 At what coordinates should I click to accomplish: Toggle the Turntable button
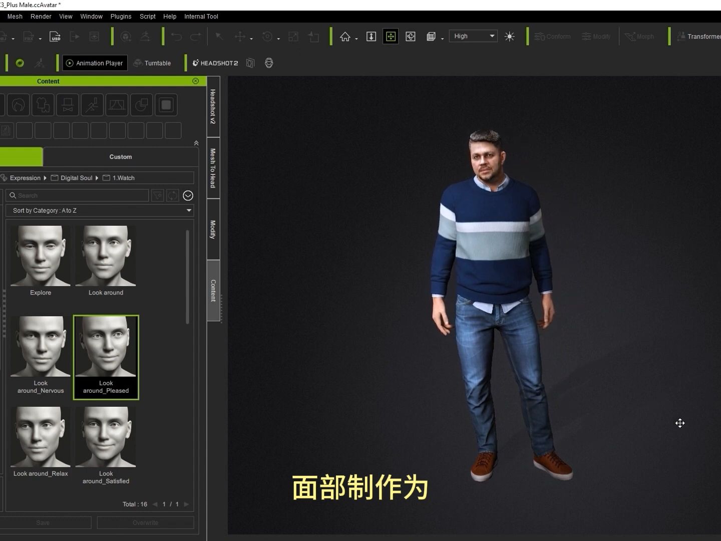click(152, 63)
